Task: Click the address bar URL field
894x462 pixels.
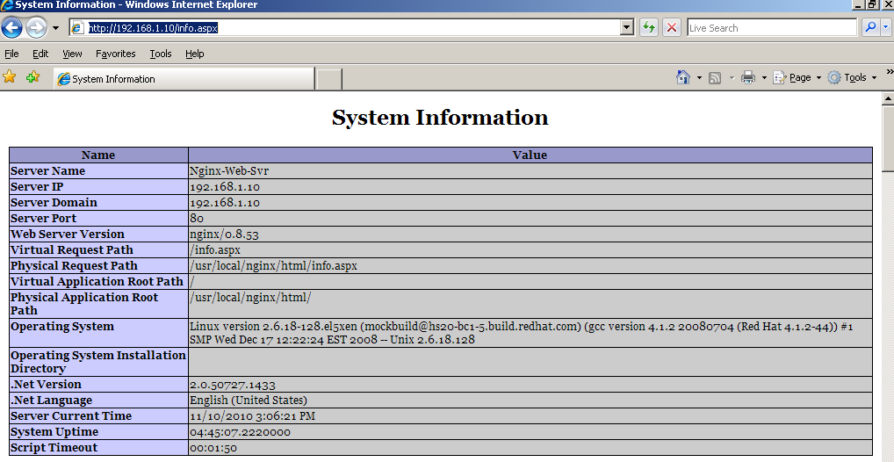Action: point(345,27)
